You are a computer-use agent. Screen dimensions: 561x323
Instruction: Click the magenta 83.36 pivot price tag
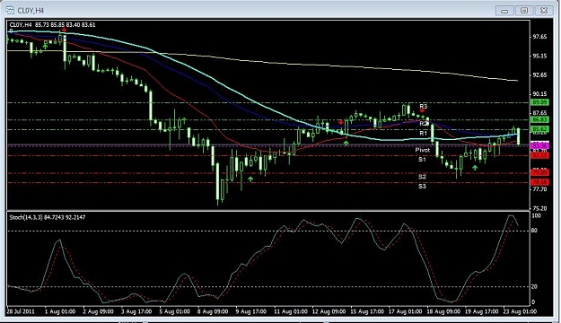[539, 145]
